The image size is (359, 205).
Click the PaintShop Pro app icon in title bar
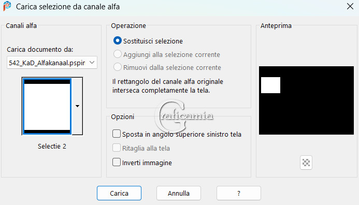click(7, 6)
